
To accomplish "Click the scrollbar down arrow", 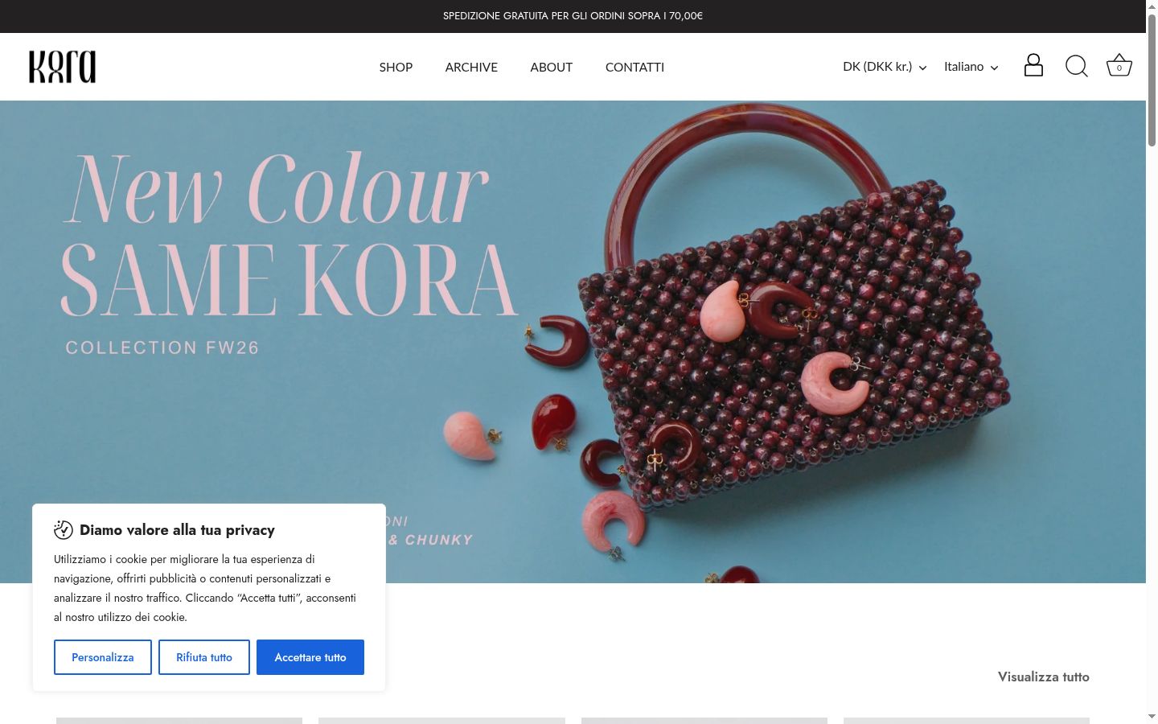I will [1152, 717].
